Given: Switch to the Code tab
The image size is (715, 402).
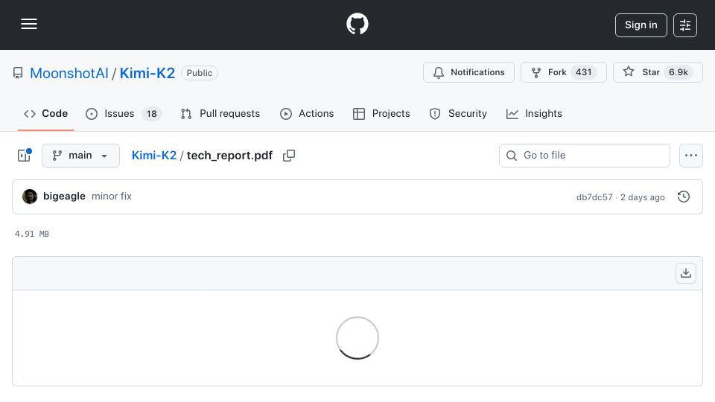Looking at the screenshot, I should click(x=45, y=113).
